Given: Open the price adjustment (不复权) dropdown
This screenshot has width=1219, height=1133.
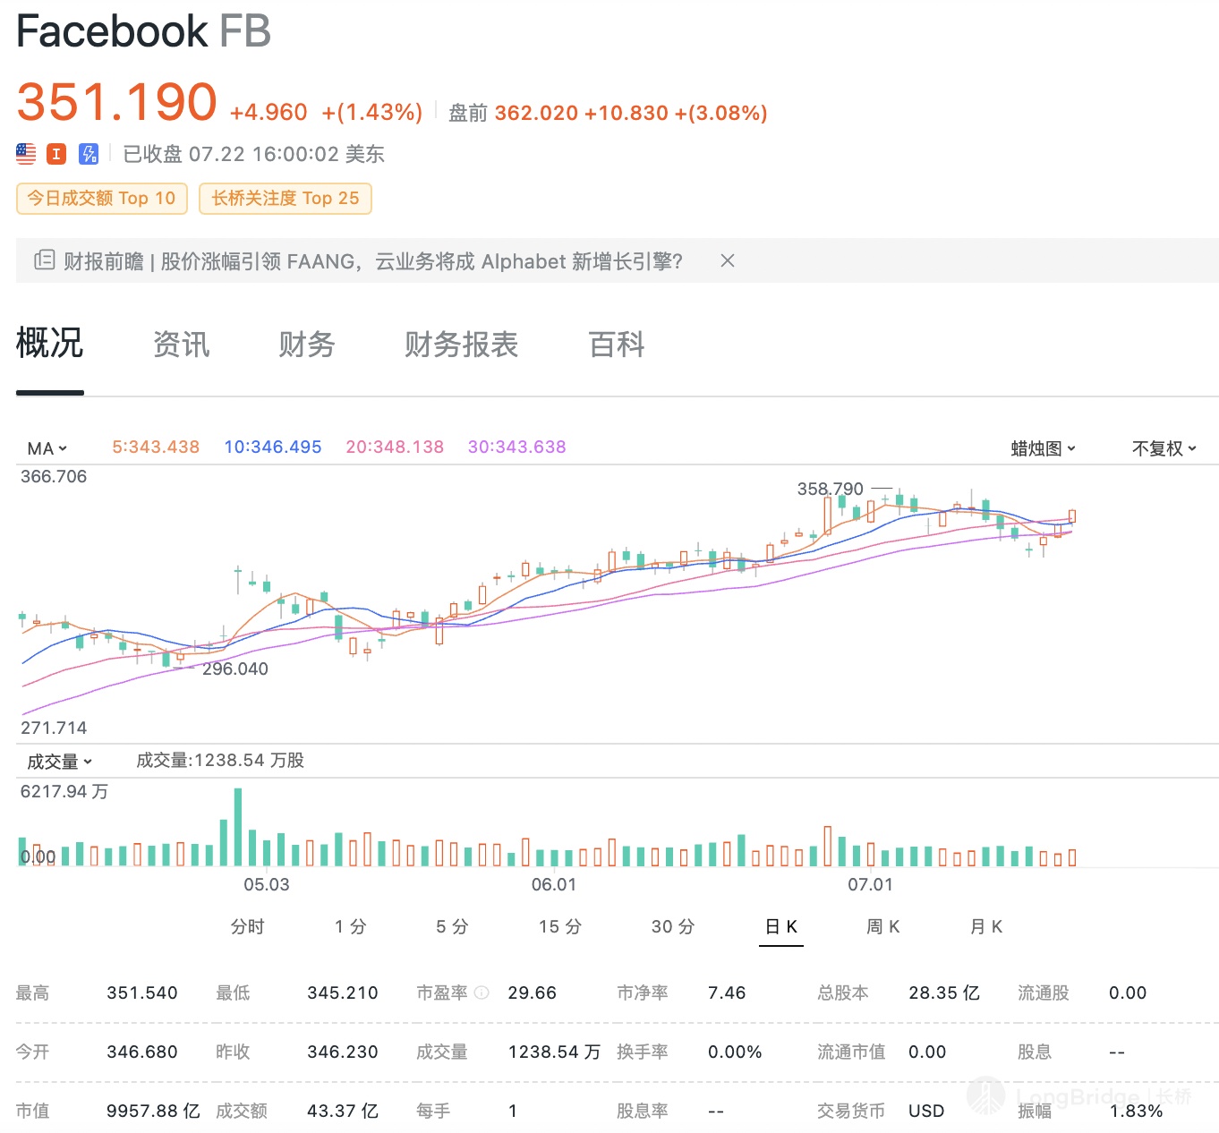Looking at the screenshot, I should (x=1164, y=448).
